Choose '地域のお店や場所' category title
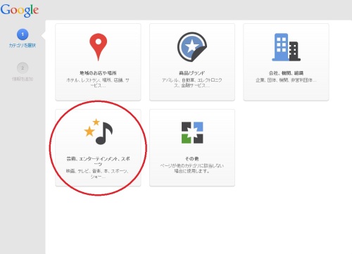 tap(98, 73)
